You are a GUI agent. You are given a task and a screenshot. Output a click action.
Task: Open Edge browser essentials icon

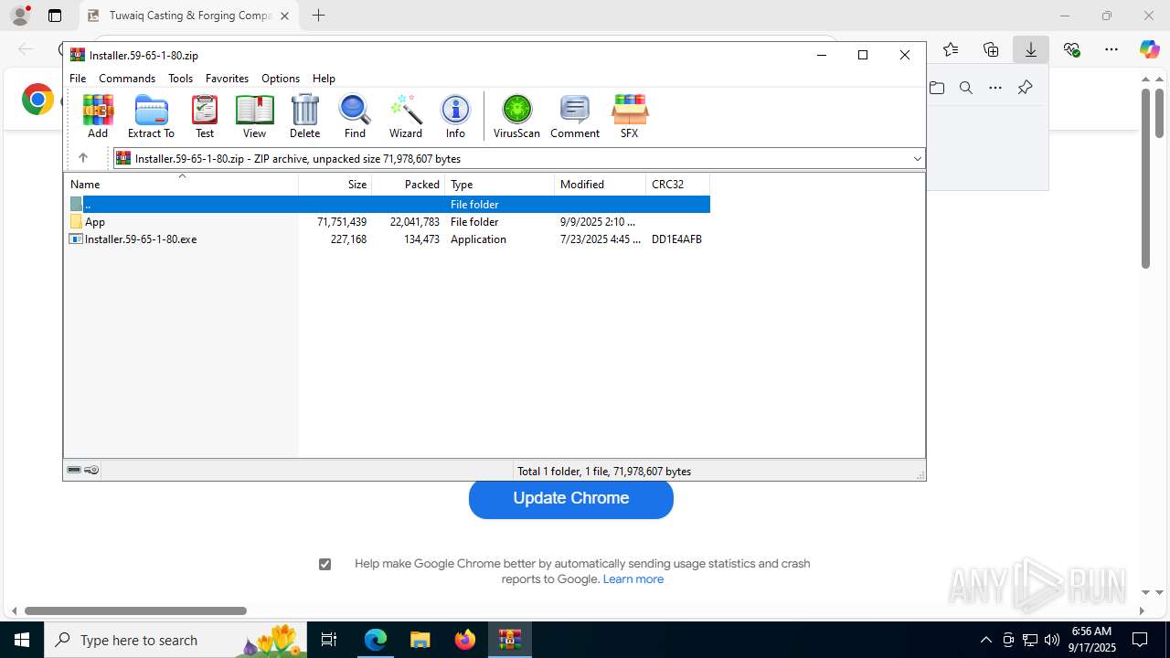pyautogui.click(x=1071, y=49)
